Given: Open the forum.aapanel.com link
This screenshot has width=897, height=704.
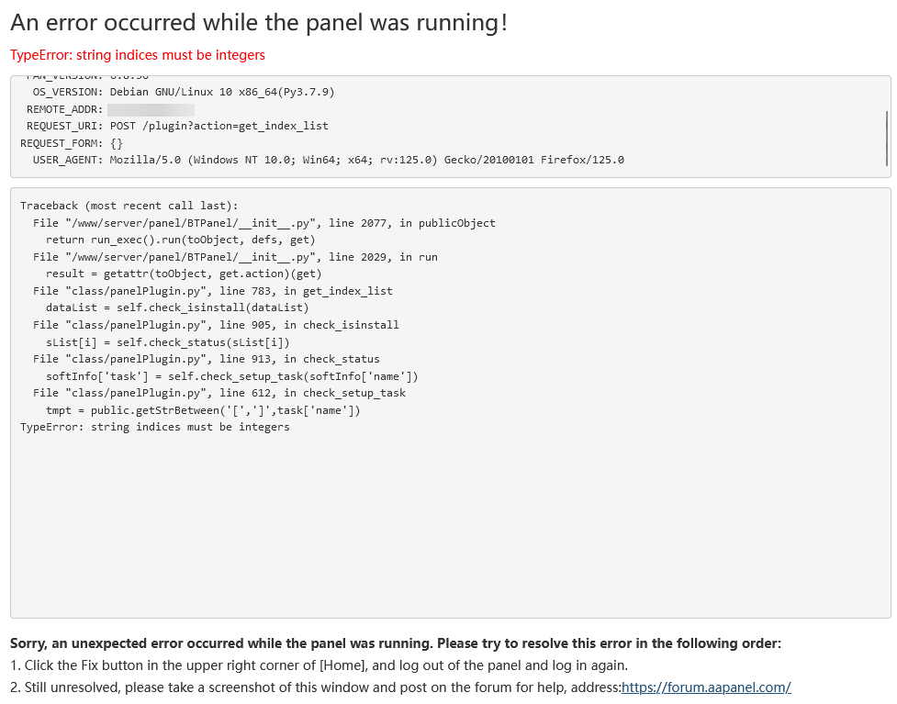Looking at the screenshot, I should click(x=705, y=687).
